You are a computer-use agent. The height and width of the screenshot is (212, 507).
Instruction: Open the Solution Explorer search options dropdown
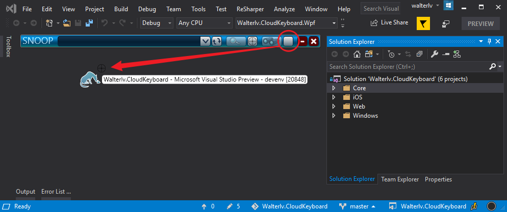click(x=500, y=67)
